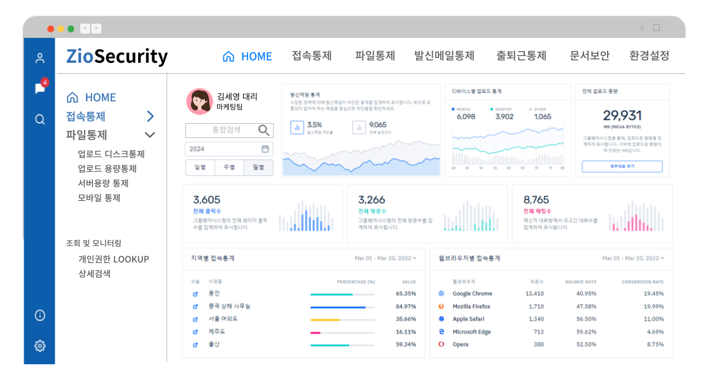This screenshot has width=709, height=373.
Task: Go to 발신메일통계 in top navigation
Action: click(x=444, y=56)
